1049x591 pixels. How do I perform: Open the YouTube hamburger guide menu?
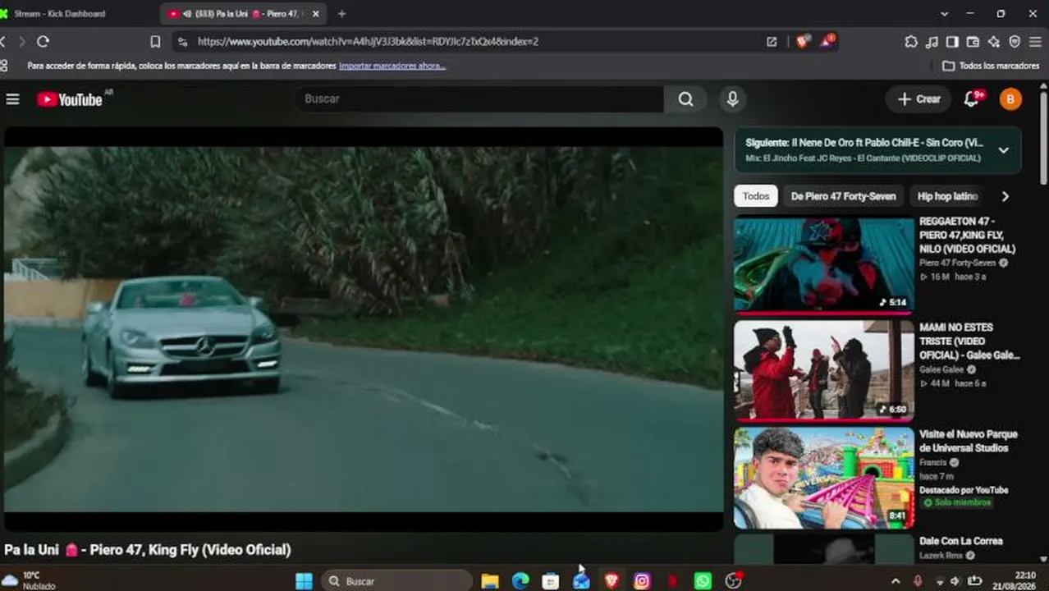pos(12,99)
